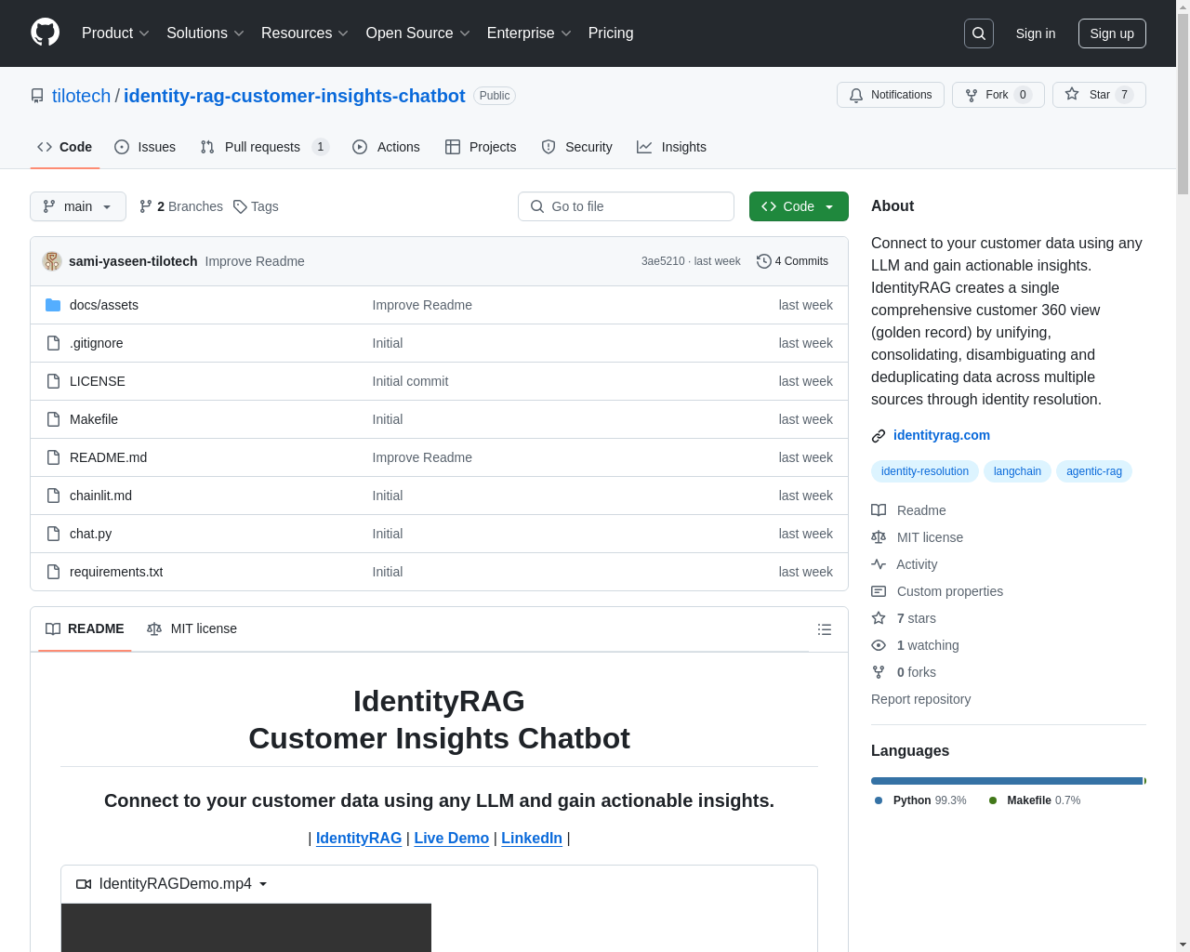This screenshot has height=952, width=1190.
Task: Open the README outline list icon
Action: click(x=824, y=629)
